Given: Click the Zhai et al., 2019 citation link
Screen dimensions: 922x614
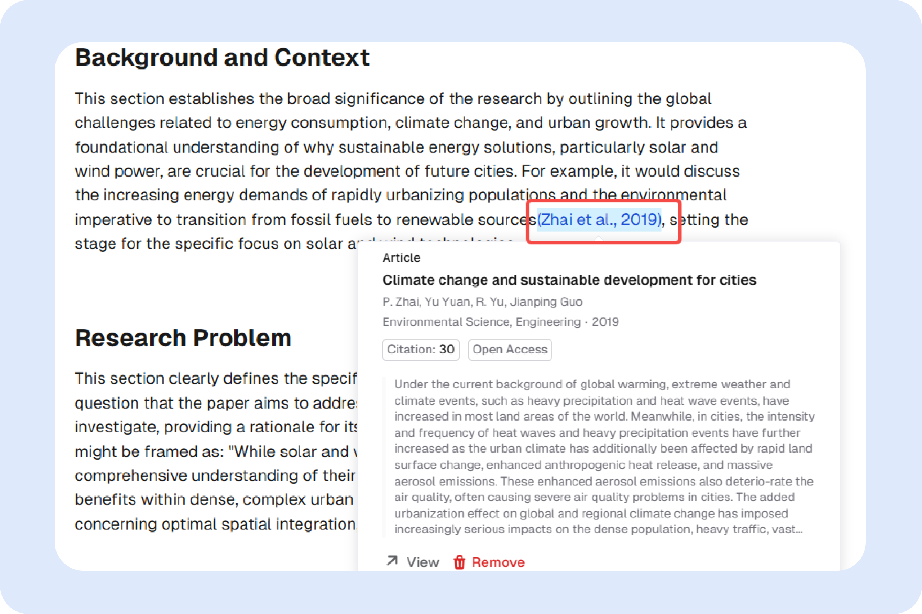Looking at the screenshot, I should 599,220.
